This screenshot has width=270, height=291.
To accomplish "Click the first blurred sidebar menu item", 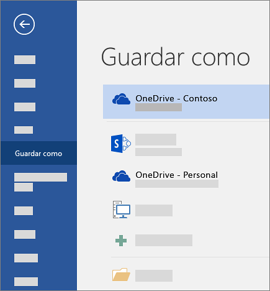I will [25, 60].
